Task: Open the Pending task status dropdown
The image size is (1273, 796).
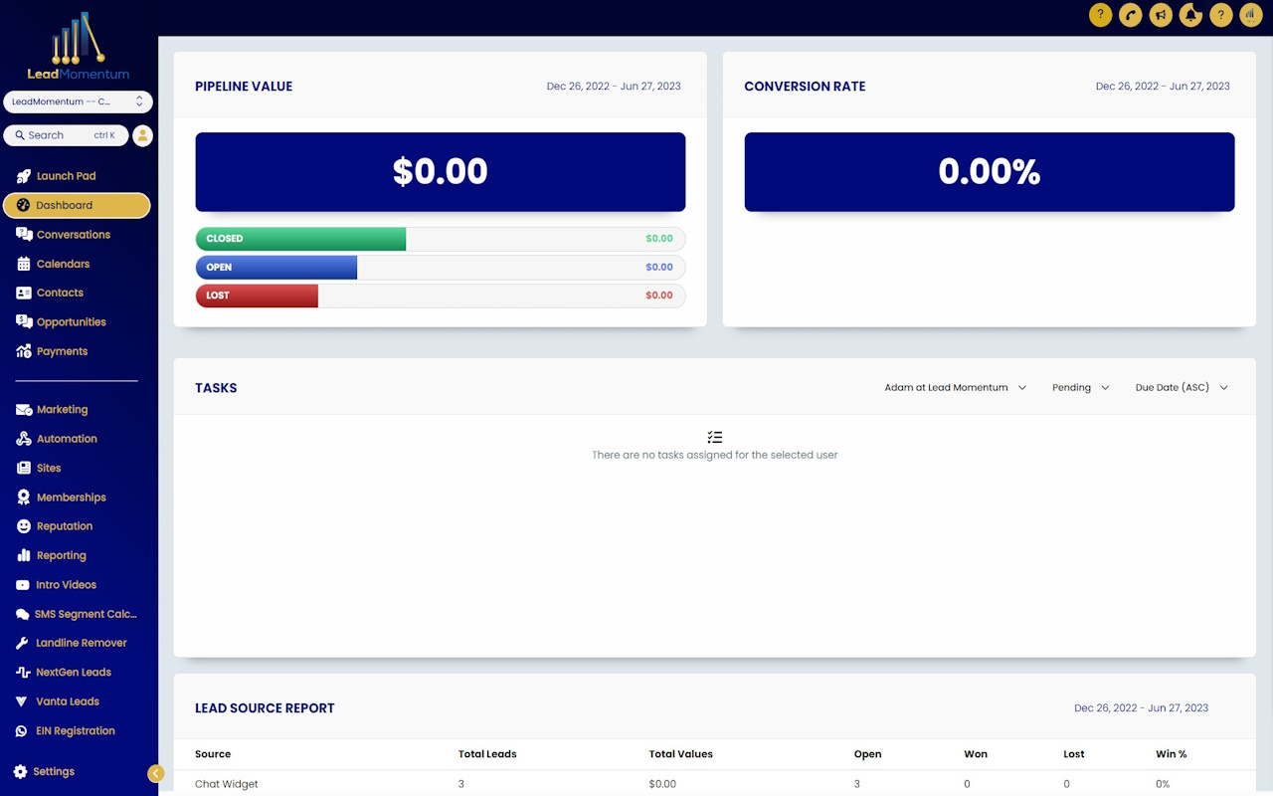Action: (1080, 388)
